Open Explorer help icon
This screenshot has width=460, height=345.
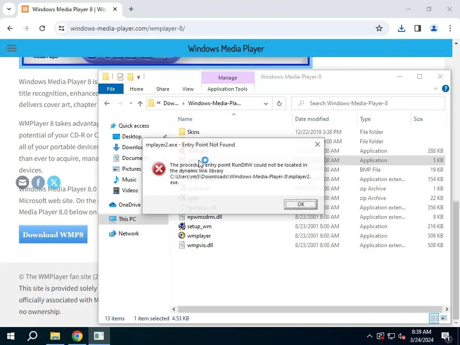(x=445, y=88)
